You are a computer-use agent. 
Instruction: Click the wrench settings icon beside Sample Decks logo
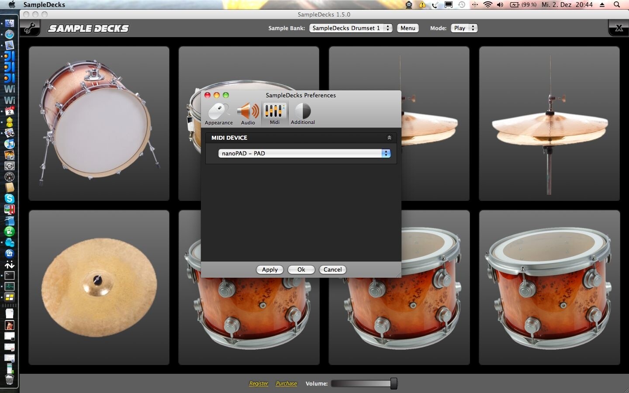[x=30, y=28]
